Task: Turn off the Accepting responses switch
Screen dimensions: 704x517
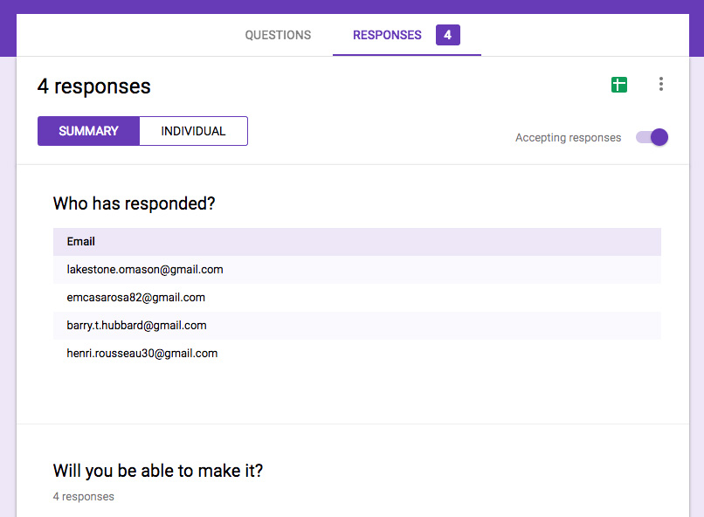Action: point(652,137)
